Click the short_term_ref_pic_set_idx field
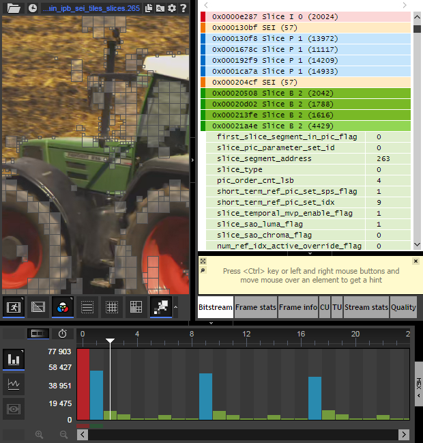Viewport: 423px width, 443px height. [x=308, y=202]
